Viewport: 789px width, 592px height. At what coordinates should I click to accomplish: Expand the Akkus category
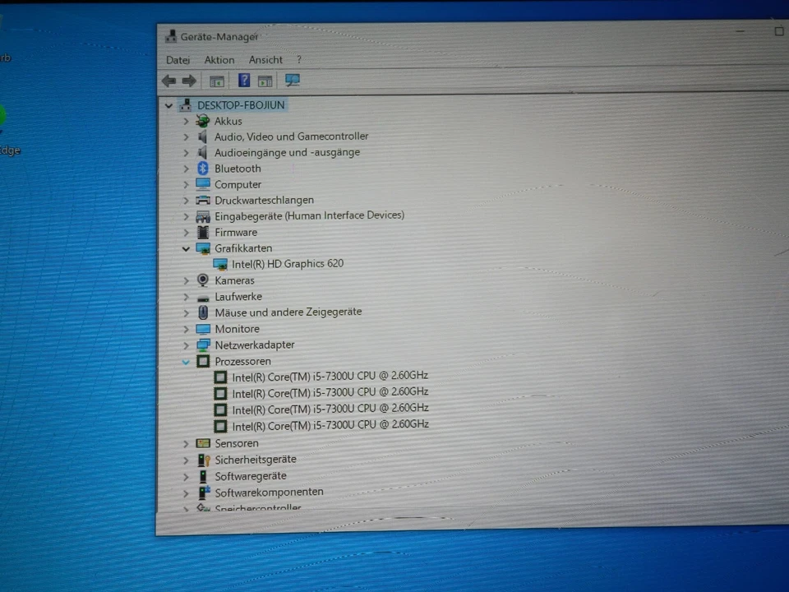pos(187,122)
